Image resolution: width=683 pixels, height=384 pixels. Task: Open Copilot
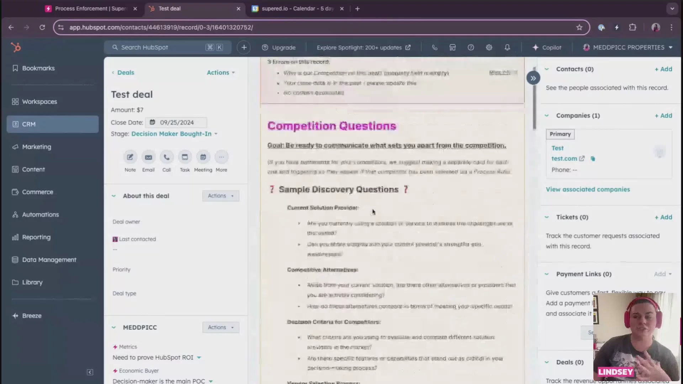(x=547, y=48)
